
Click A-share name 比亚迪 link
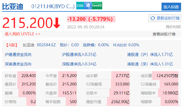(x=29, y=45)
